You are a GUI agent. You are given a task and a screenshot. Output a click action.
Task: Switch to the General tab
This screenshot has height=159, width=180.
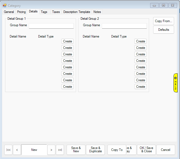pyautogui.click(x=9, y=12)
